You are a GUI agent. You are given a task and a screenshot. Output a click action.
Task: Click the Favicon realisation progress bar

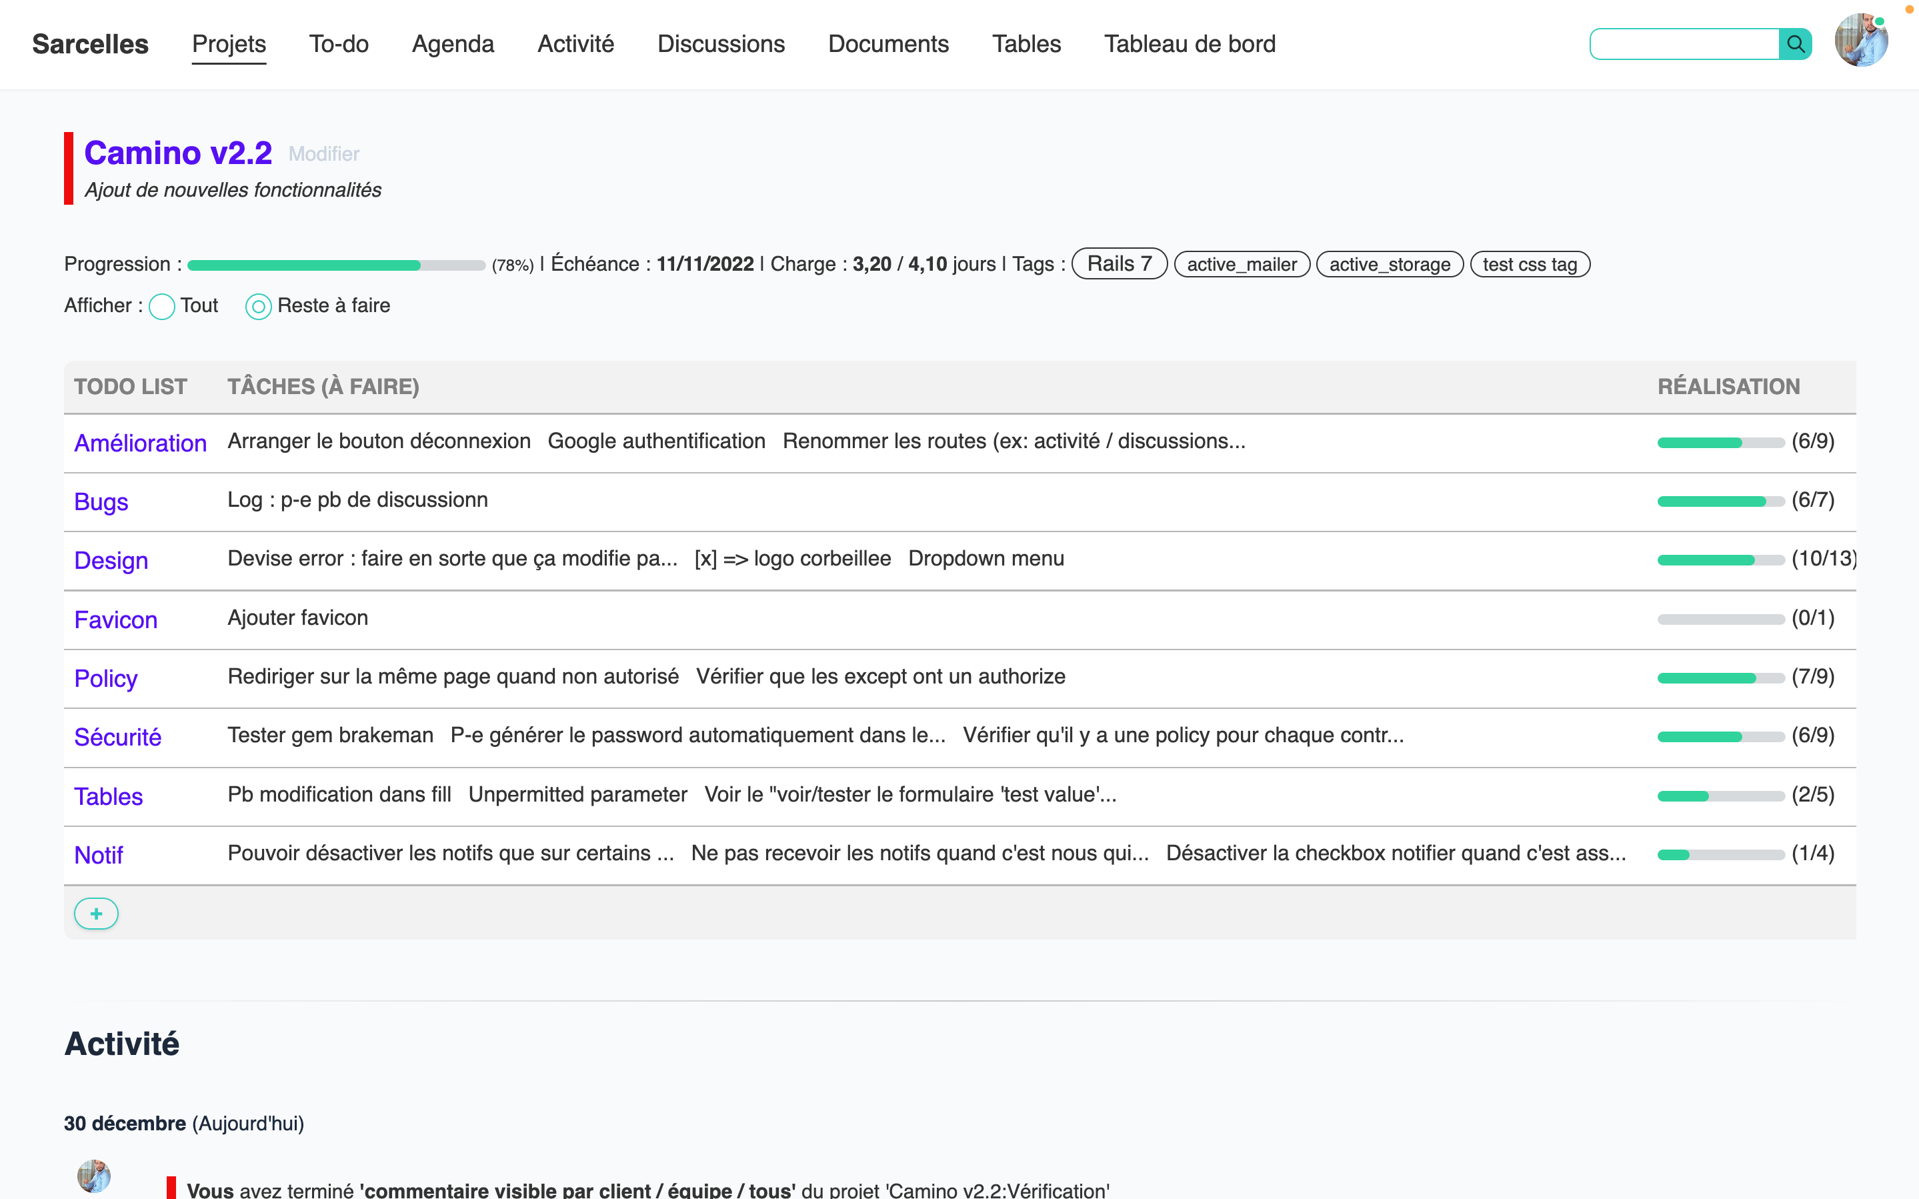pos(1720,619)
